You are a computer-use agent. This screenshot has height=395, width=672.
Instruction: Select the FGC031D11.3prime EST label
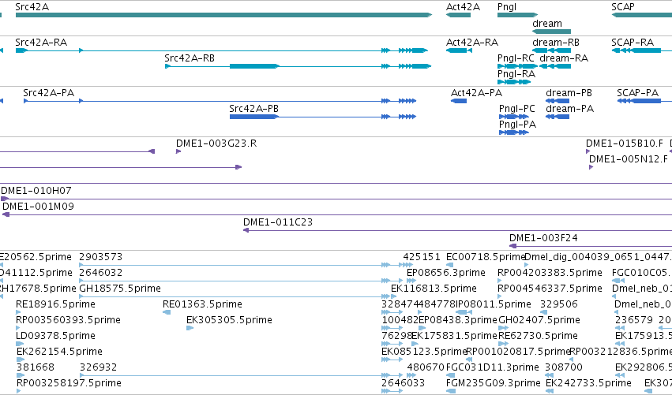click(493, 367)
